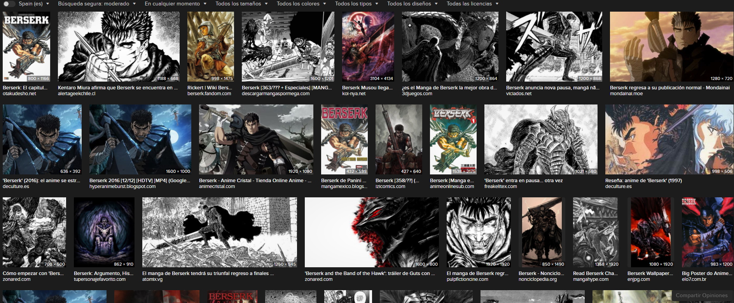Viewport: 734px width, 303px height.
Task: Click the elo7.com.br source text
Action: 694,279
